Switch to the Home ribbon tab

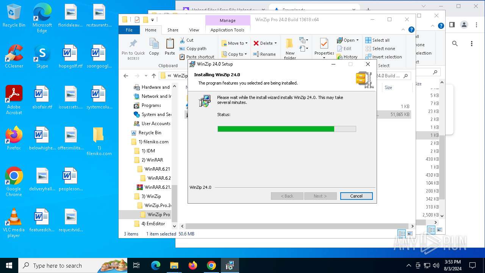(x=150, y=30)
